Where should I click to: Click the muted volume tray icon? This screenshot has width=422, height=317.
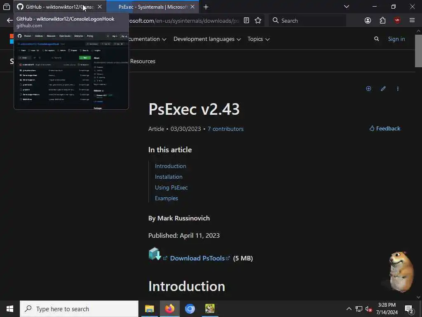(x=369, y=309)
